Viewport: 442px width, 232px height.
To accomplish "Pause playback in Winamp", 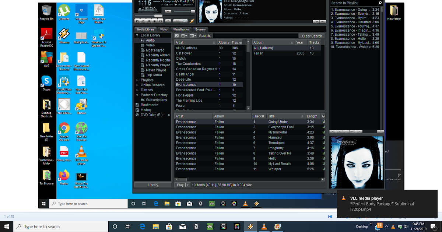I will tap(149, 21).
